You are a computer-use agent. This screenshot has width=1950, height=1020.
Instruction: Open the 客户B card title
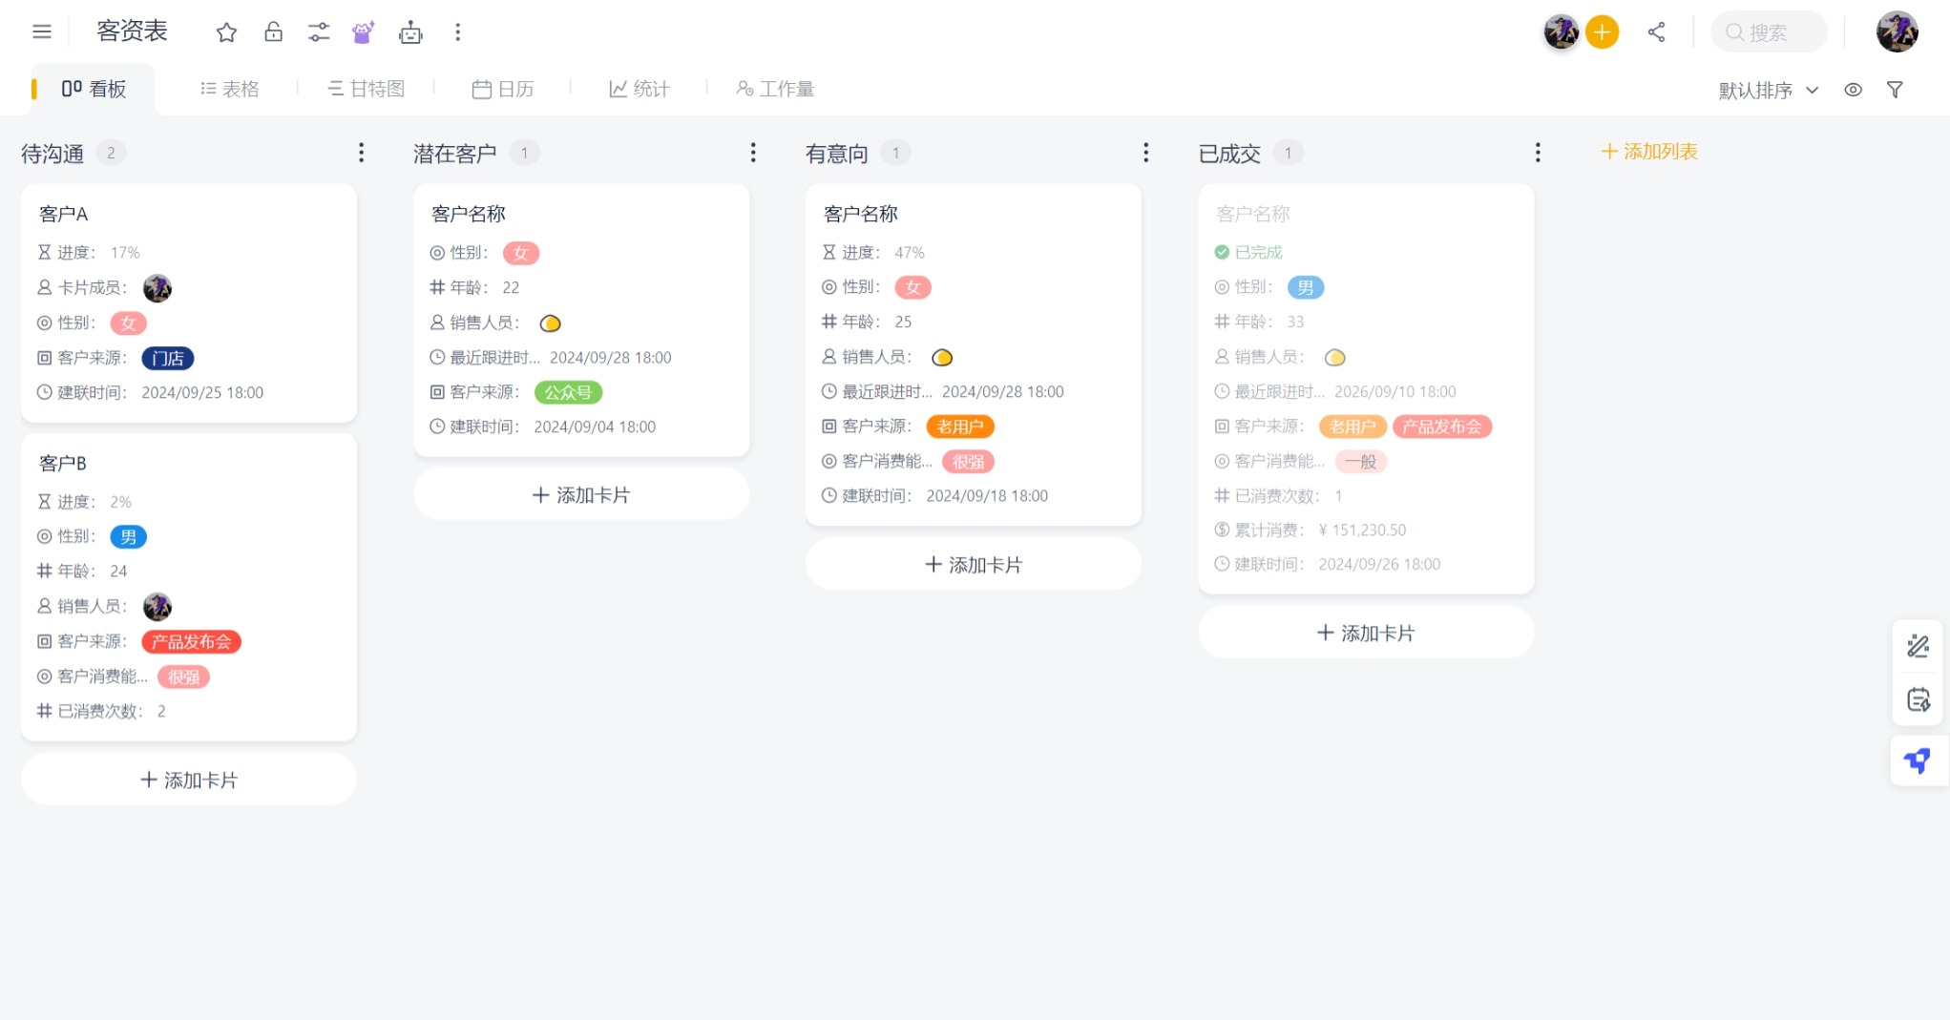(63, 463)
